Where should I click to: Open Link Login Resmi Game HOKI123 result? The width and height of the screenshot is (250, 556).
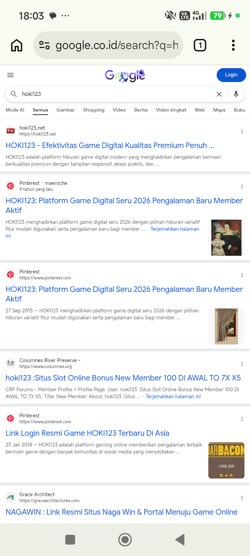click(x=87, y=433)
